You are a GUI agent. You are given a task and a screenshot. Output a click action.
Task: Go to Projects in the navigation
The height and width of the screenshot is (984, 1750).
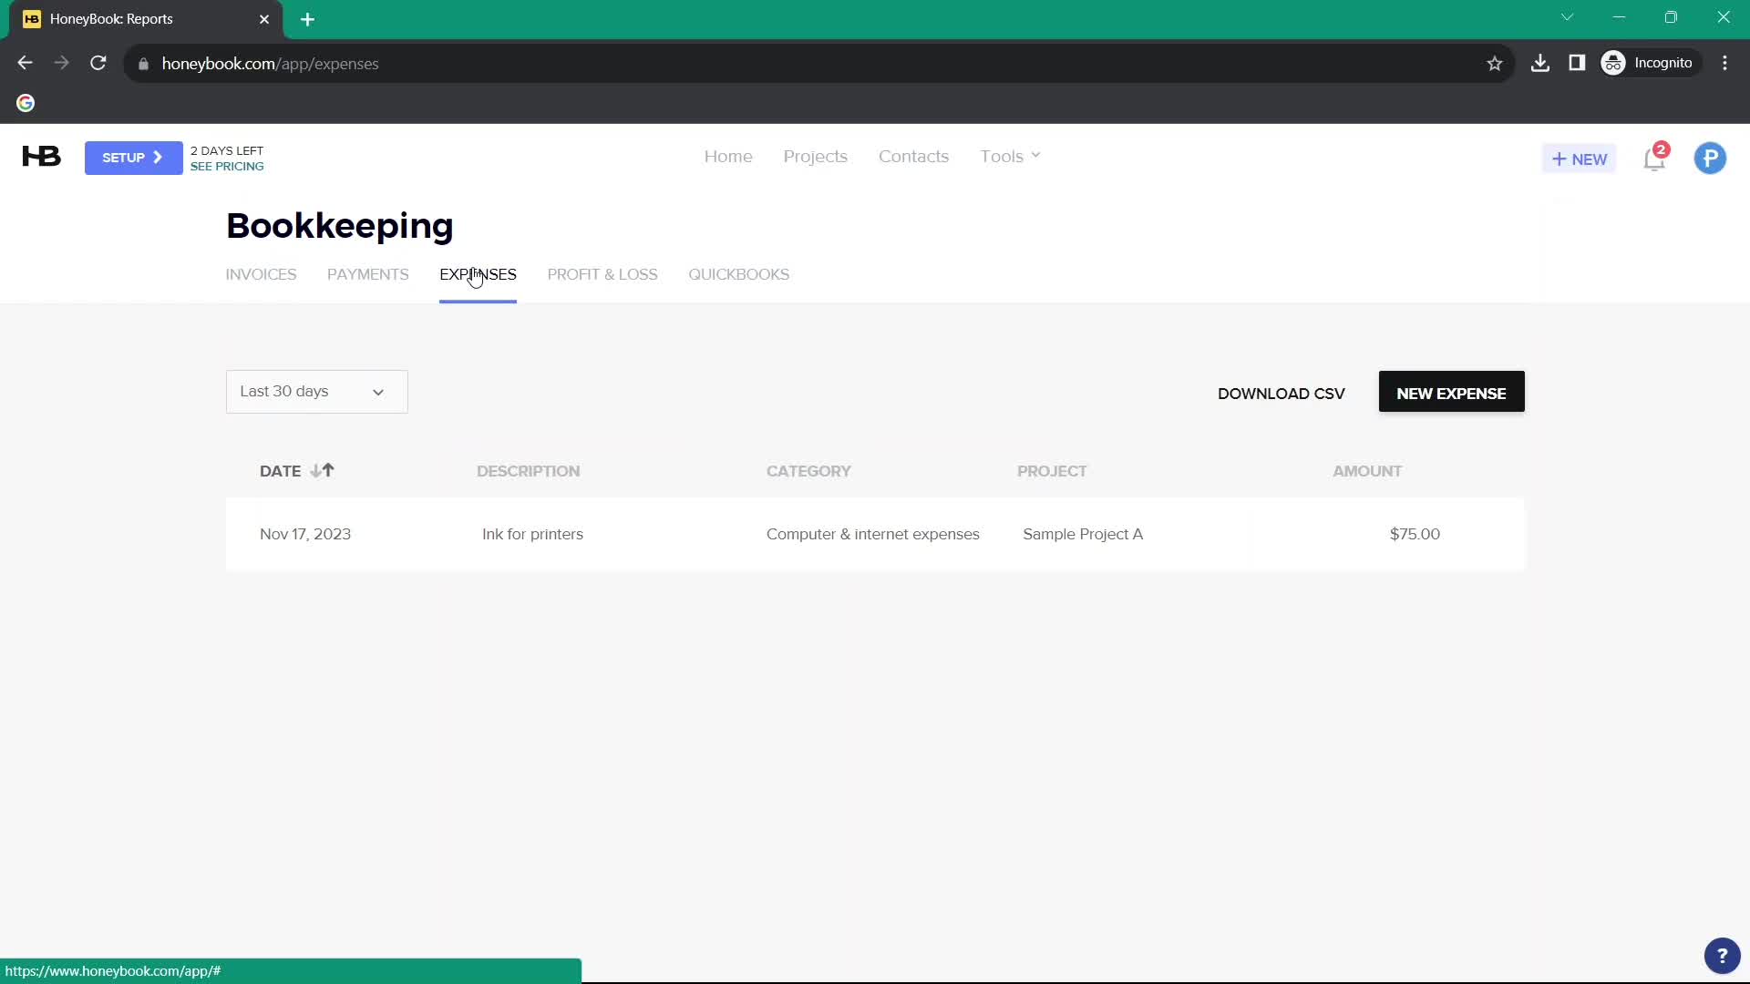point(815,157)
